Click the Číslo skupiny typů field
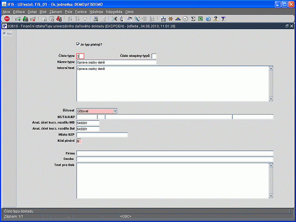This screenshot has width=296, height=222. click(154, 56)
